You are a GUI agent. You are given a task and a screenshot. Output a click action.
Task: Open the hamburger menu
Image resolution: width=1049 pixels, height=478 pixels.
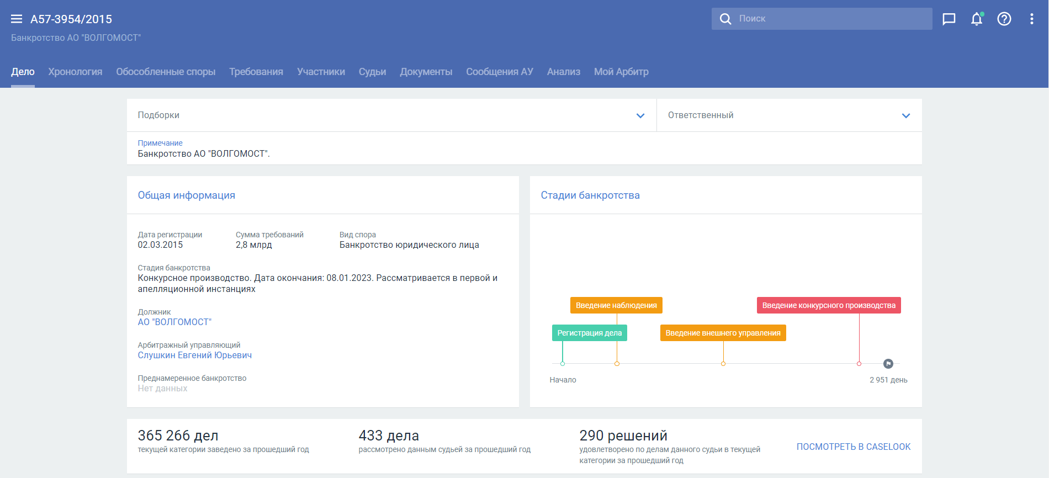coord(17,19)
